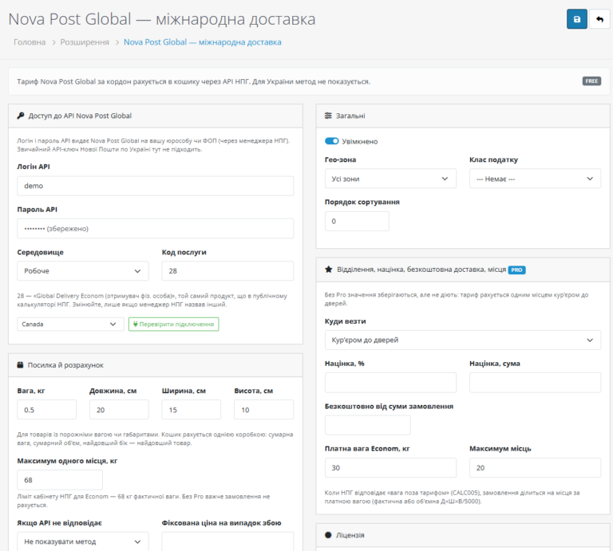Focus the Фіксована ціна на випадок збою field

(x=227, y=541)
